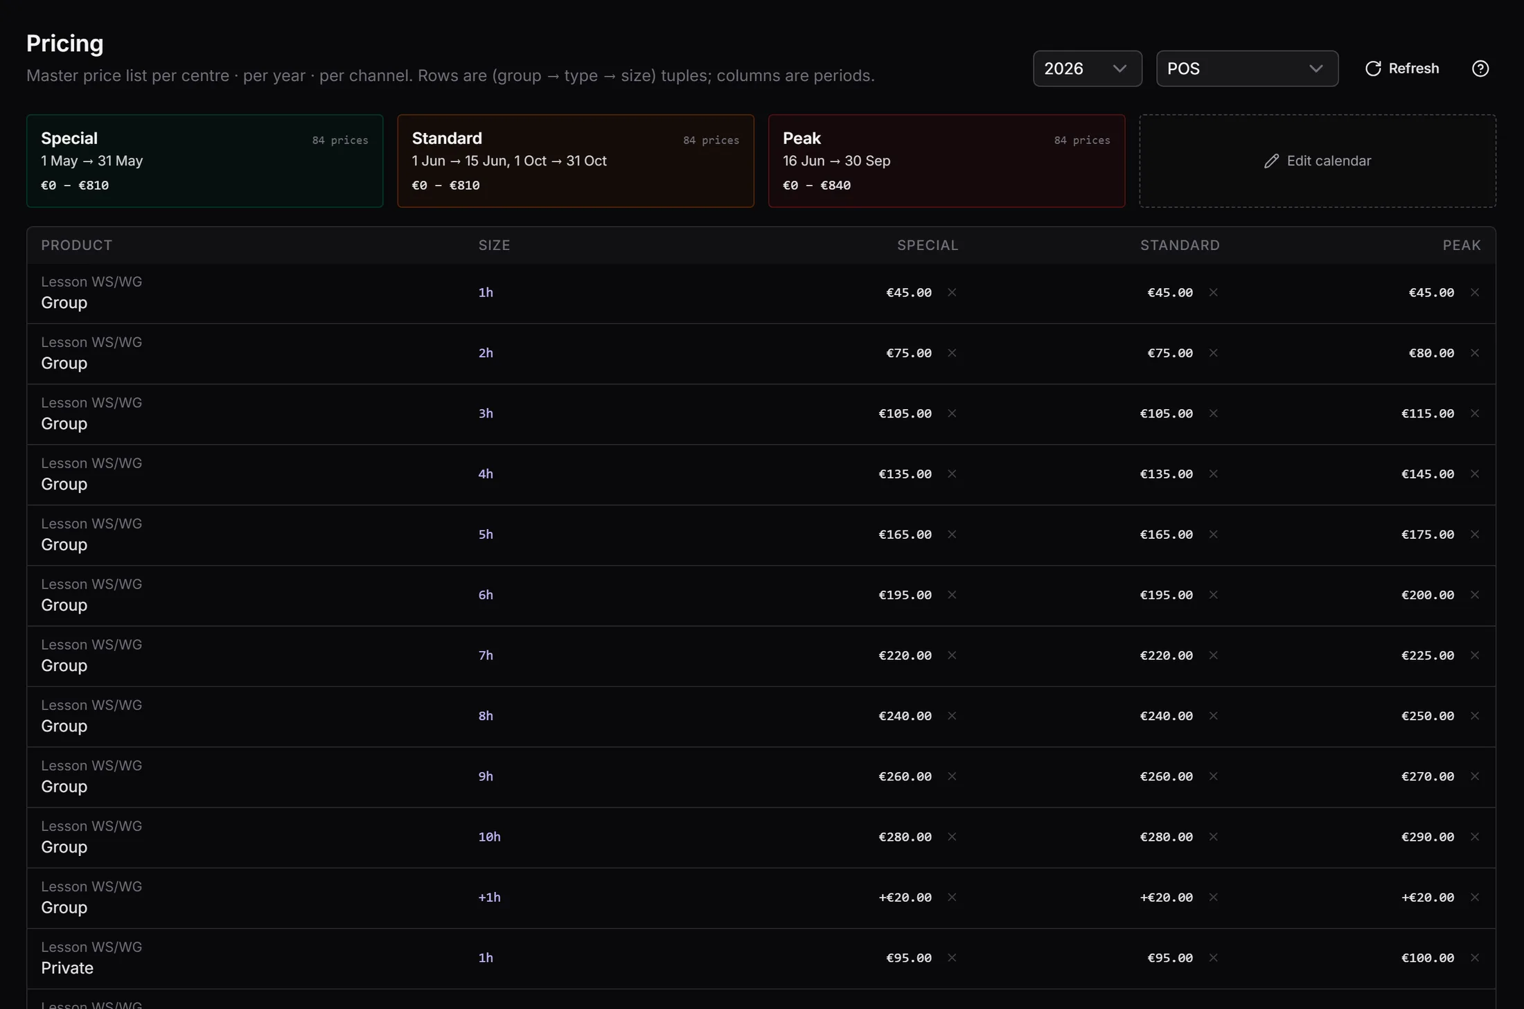1524x1009 pixels.
Task: Click the +1h size label
Action: 489,898
